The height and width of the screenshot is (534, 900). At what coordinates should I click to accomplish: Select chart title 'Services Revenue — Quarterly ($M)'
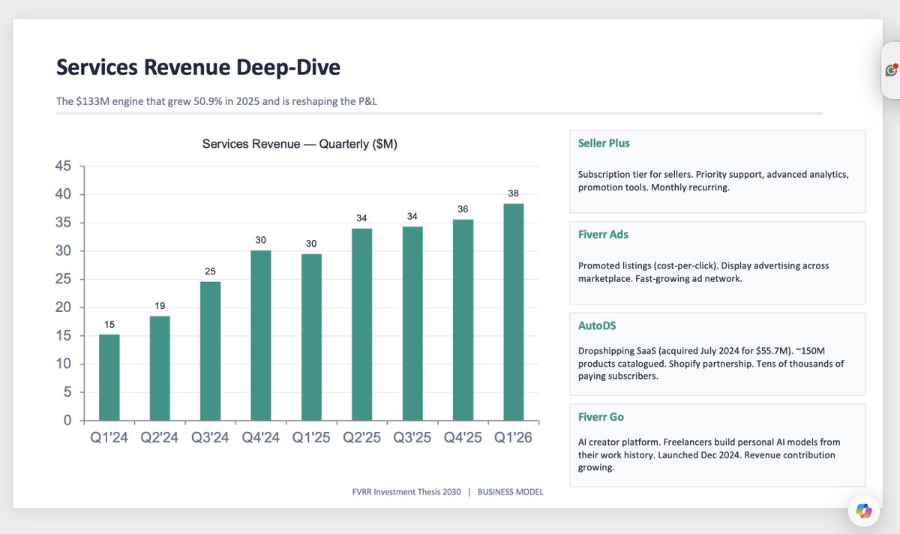tap(300, 144)
